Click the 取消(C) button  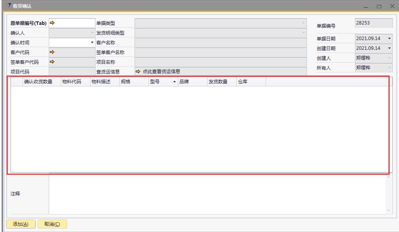tap(52, 224)
